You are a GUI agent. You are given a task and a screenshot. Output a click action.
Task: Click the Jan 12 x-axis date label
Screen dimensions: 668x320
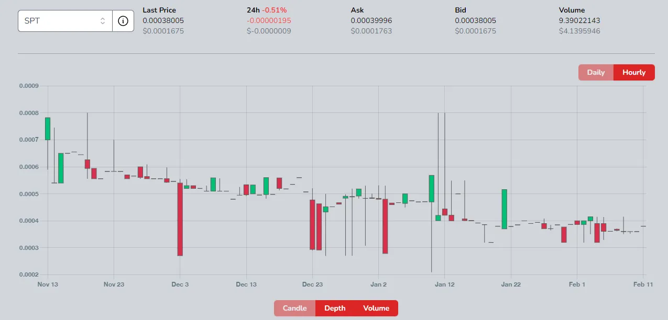[444, 284]
